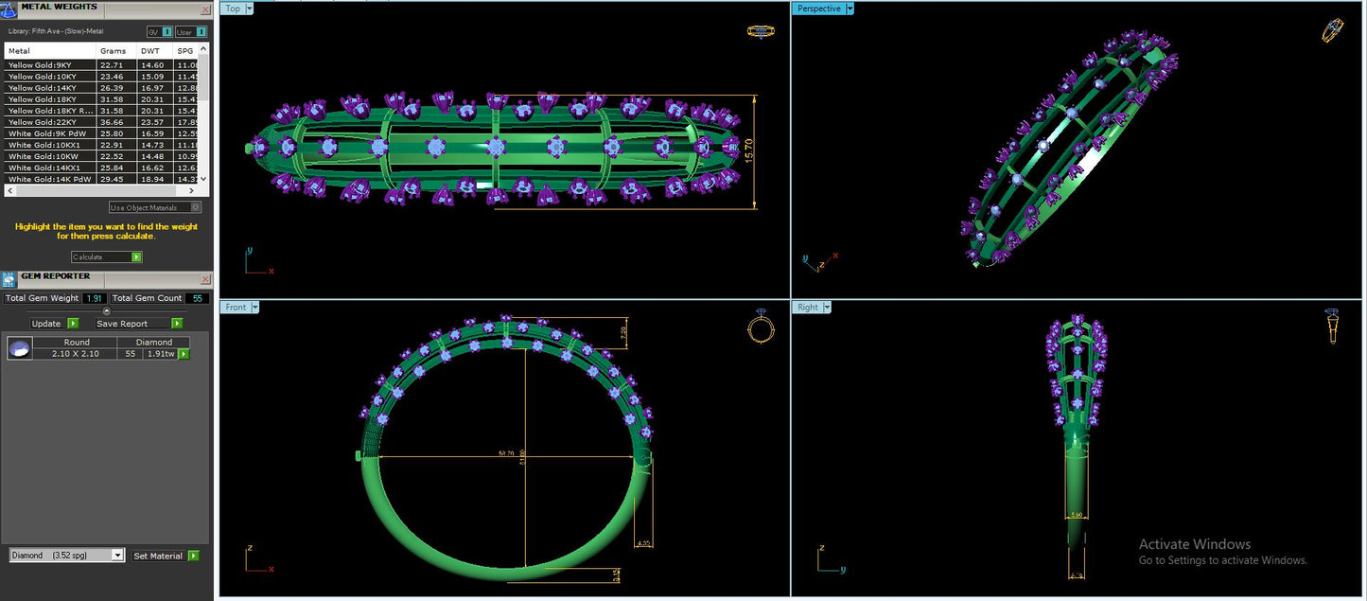Click 22.71 grams value for 9KY
Screen dimensions: 1367x601
click(112, 65)
